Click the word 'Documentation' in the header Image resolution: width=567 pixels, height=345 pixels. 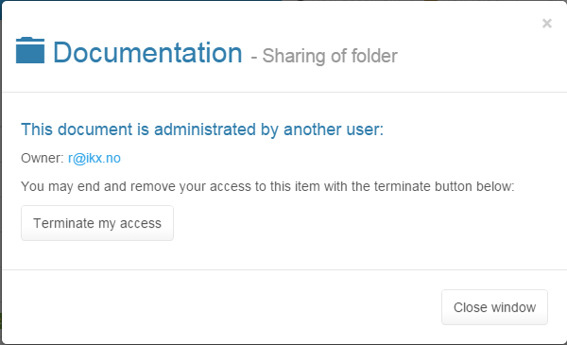[148, 53]
